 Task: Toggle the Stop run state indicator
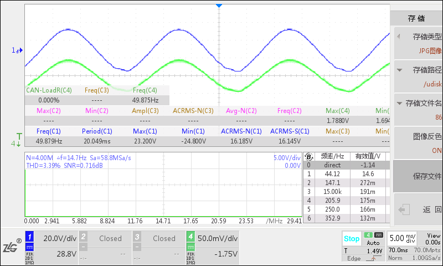point(352,239)
